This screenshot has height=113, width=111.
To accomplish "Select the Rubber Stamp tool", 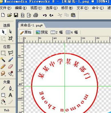I will click(11, 73).
